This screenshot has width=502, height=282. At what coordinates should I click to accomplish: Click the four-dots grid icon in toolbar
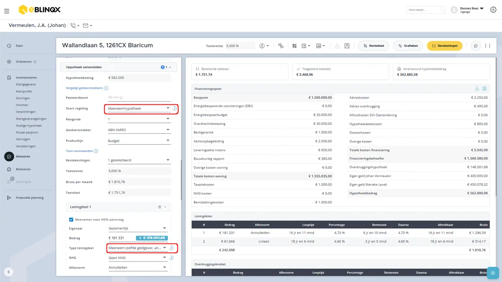click(294, 46)
